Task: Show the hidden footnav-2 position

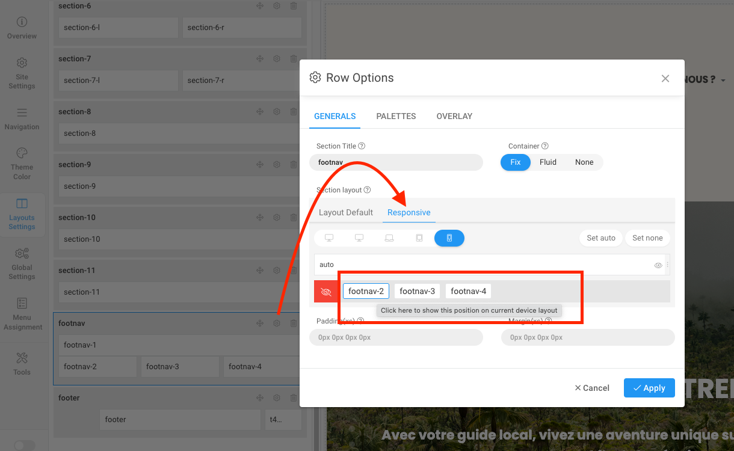Action: [x=366, y=291]
